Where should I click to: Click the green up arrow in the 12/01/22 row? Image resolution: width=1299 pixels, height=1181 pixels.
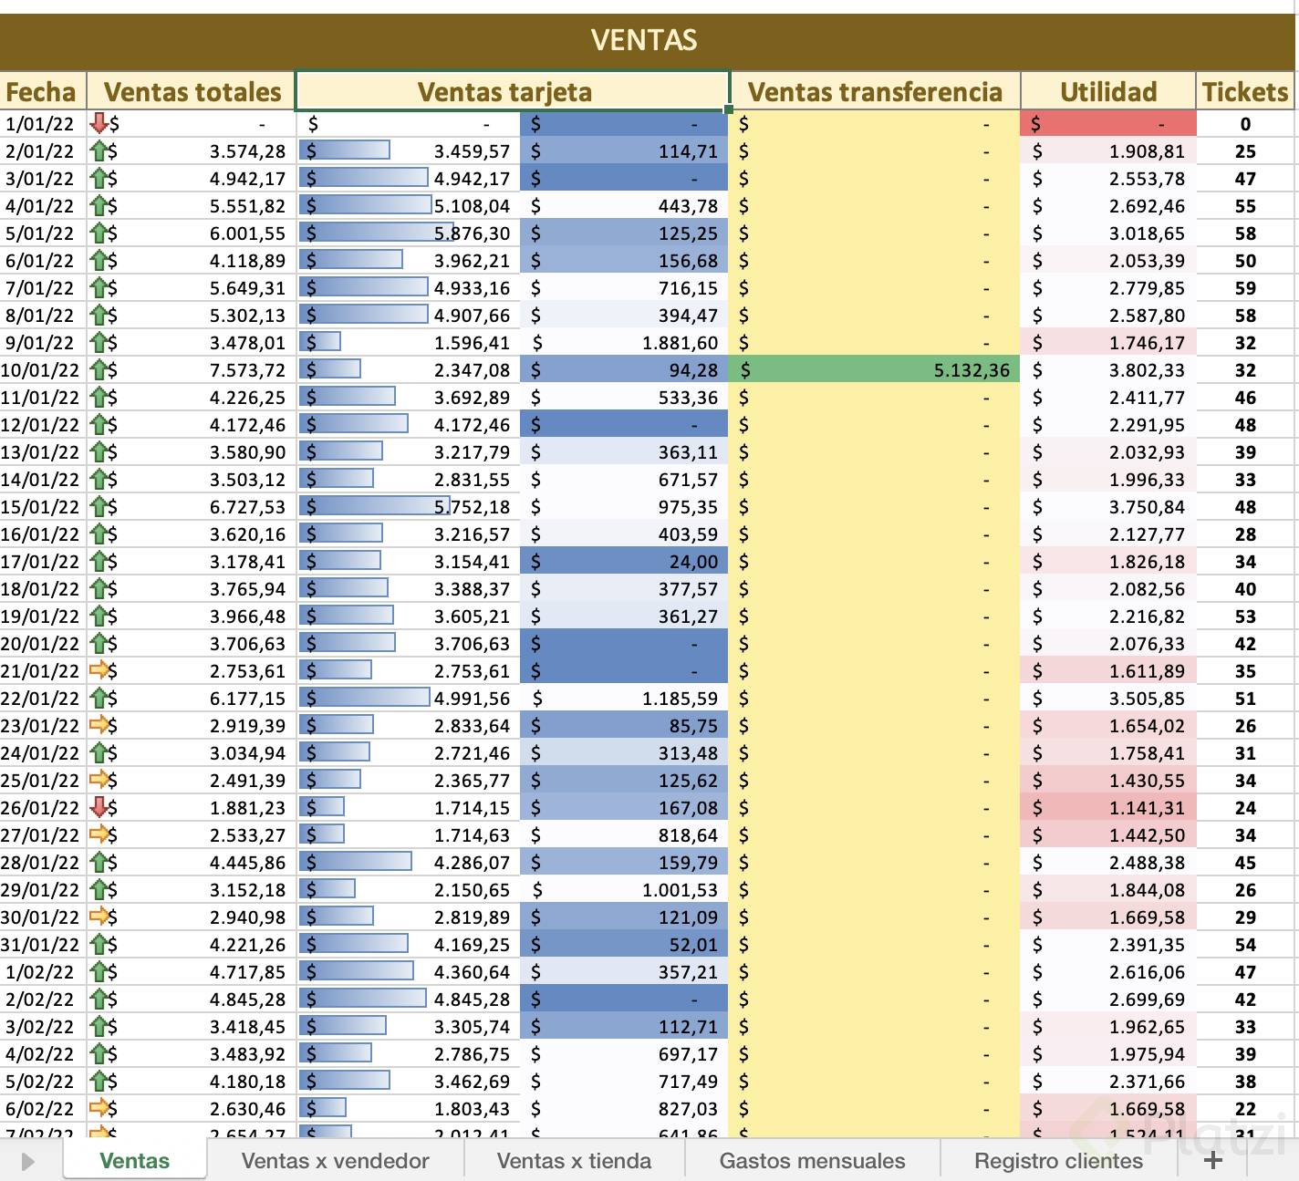point(99,424)
